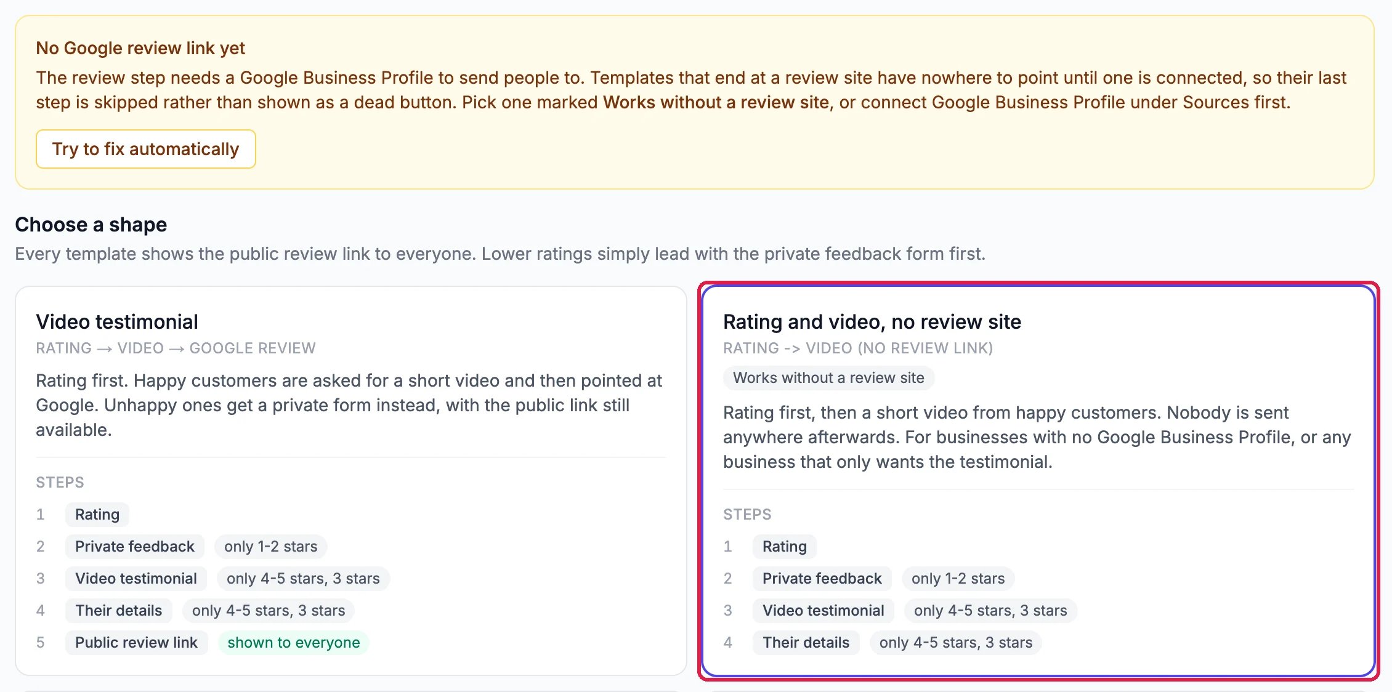Select the Video testimonial template card title
1392x692 pixels.
point(117,321)
